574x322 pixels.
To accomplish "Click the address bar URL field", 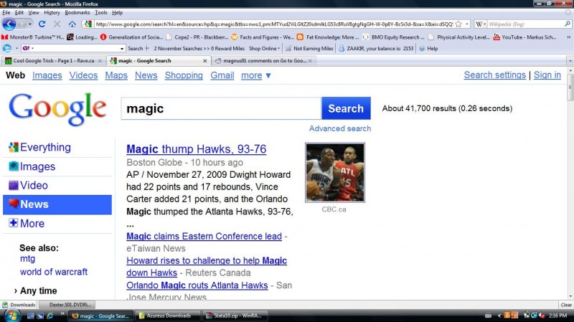I will (273, 24).
